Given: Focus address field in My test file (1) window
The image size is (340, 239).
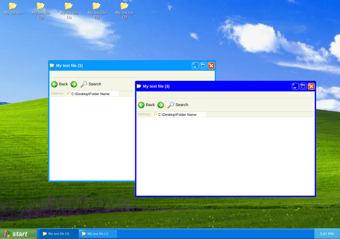Looking at the screenshot, I should [92, 94].
